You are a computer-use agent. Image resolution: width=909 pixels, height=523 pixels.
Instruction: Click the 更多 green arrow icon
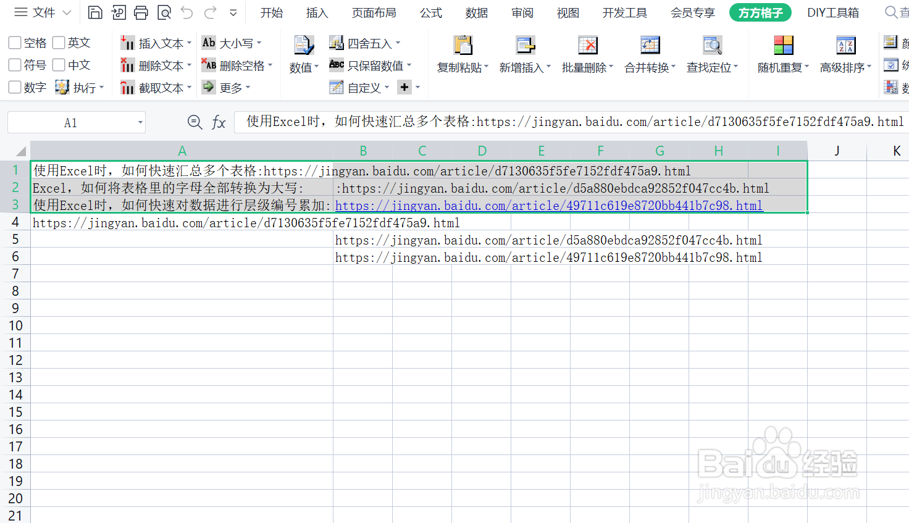click(209, 87)
